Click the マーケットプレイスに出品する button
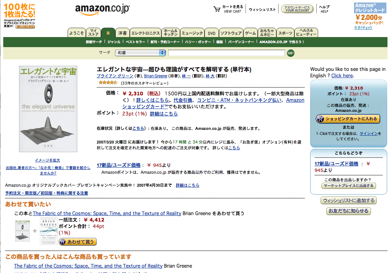Viewport: 390px width, 273px height. pyautogui.click(x=348, y=186)
